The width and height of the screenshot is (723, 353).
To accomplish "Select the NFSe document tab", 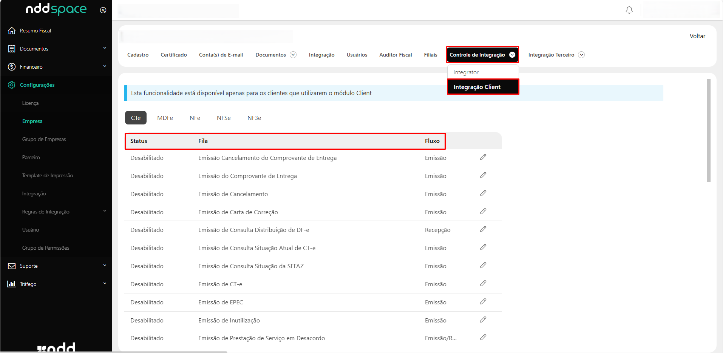I will point(224,118).
